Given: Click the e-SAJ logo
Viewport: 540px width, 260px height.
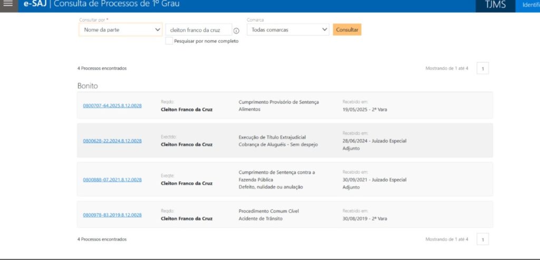Looking at the screenshot, I should point(35,5).
